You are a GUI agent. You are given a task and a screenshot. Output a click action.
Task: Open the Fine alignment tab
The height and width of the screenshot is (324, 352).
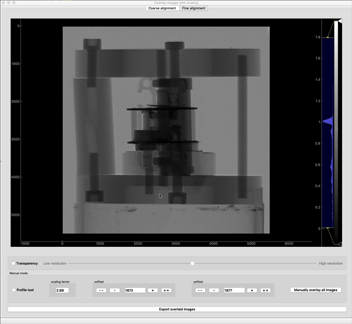coord(193,8)
